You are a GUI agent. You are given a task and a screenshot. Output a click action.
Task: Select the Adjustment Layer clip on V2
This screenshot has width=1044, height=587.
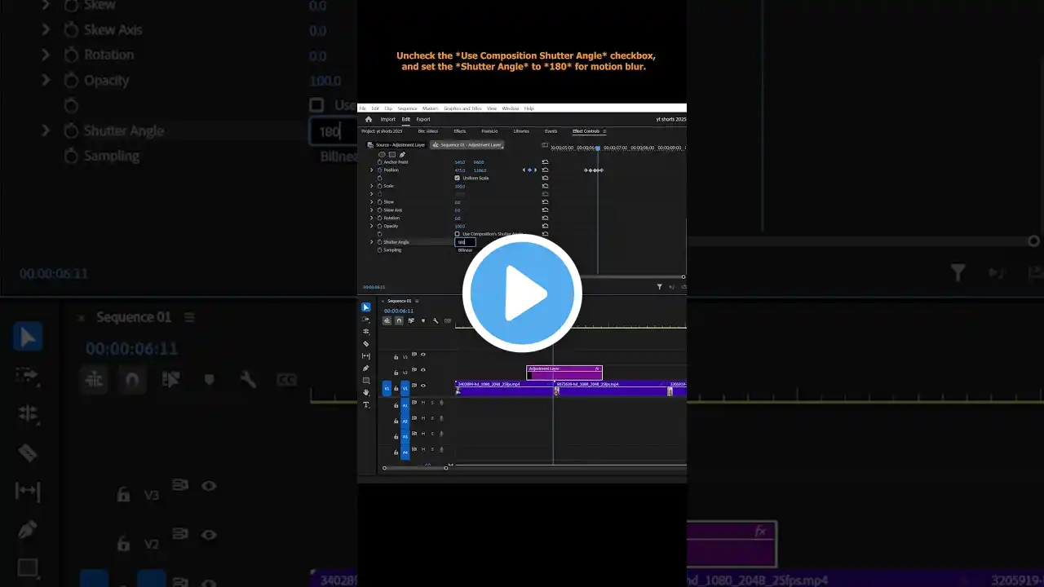point(564,373)
